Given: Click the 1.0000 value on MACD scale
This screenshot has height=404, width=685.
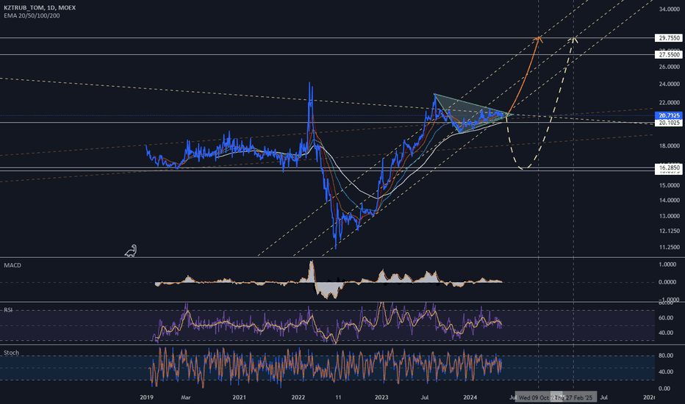Looking at the screenshot, I should pyautogui.click(x=667, y=264).
